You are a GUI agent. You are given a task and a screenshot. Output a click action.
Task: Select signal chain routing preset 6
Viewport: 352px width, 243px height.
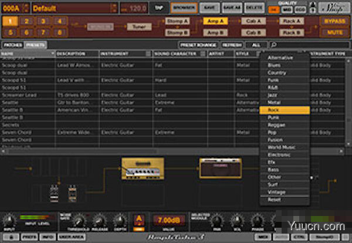pos(26,32)
